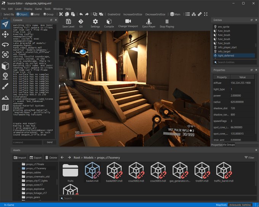Image resolution: width=259 pixels, height=207 pixels.
Task: Click Models in the breadcrumb path
Action: tap(88, 157)
